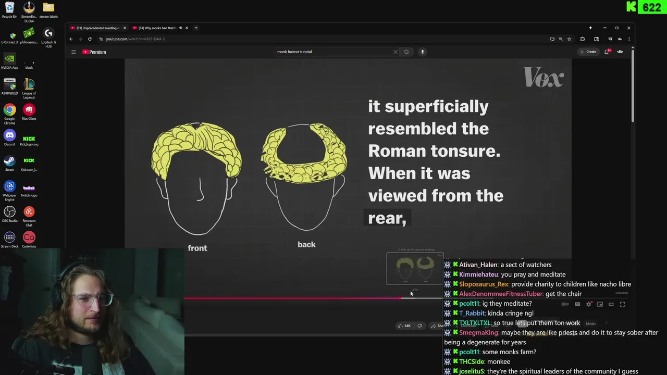Launch Steam from desktop

tap(9, 163)
